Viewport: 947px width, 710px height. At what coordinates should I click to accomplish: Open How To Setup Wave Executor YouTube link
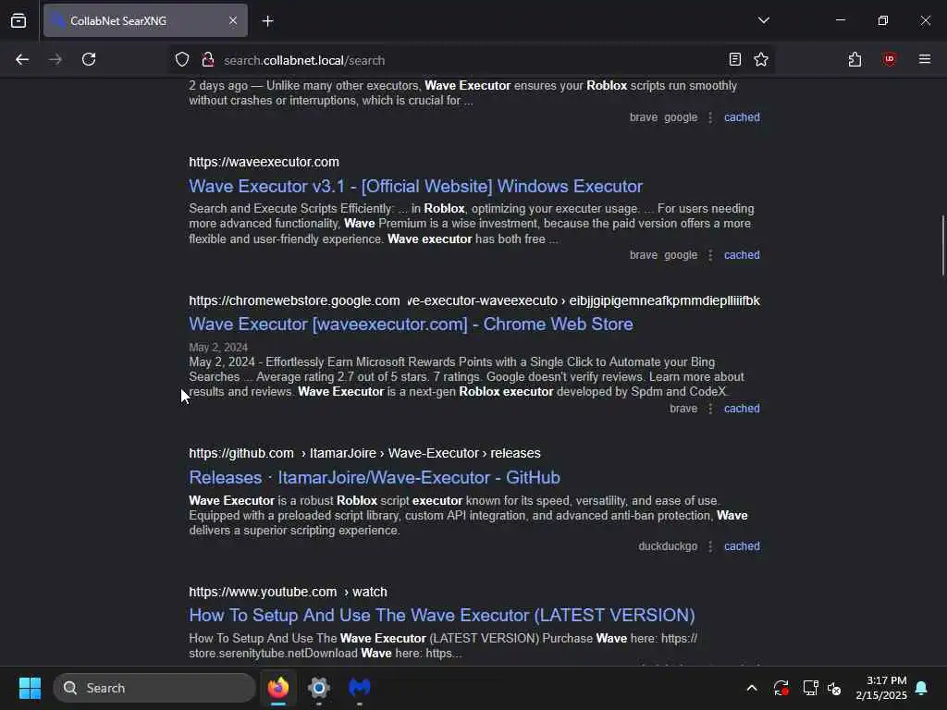pos(441,615)
